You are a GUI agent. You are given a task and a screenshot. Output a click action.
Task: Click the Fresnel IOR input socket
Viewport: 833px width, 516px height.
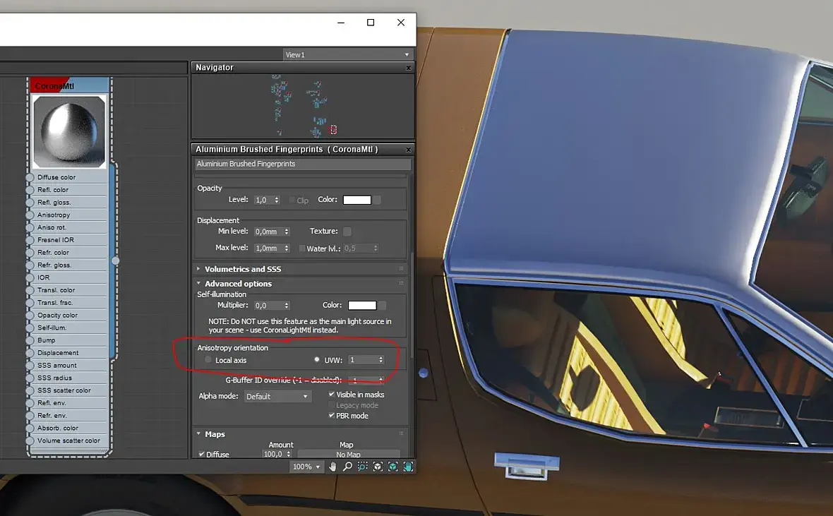[30, 240]
